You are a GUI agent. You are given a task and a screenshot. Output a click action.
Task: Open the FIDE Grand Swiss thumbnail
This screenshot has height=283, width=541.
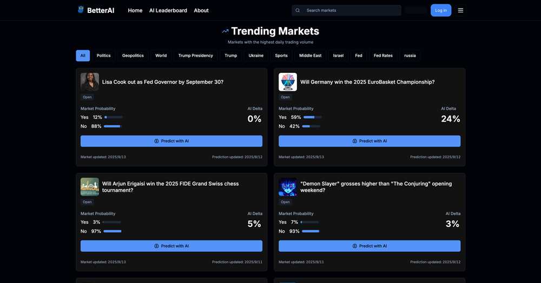[x=90, y=187]
